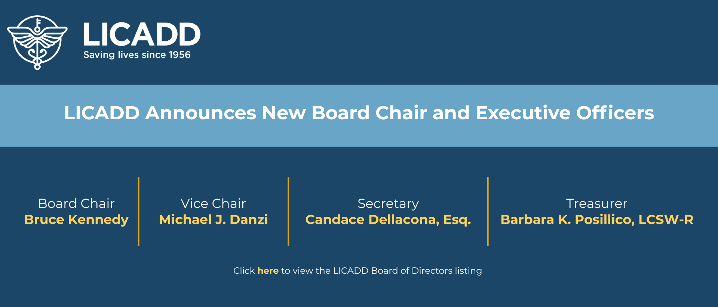The width and height of the screenshot is (718, 307).
Task: Click the name Bruce Kennedy
Action: (76, 219)
